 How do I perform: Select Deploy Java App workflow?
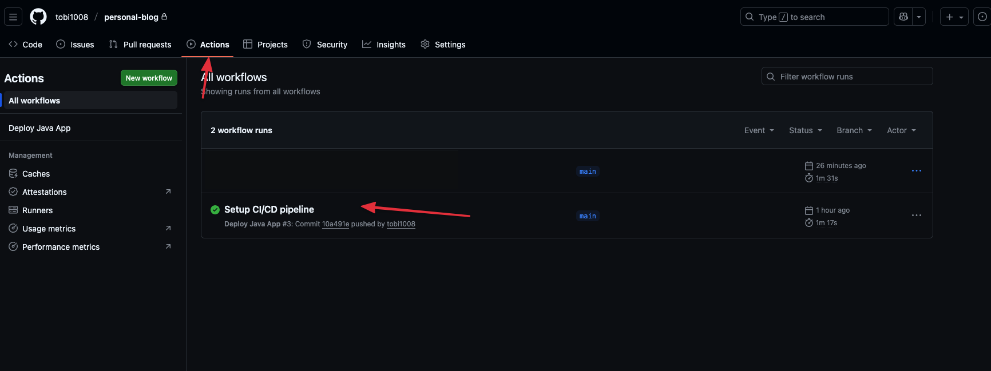[x=39, y=128]
